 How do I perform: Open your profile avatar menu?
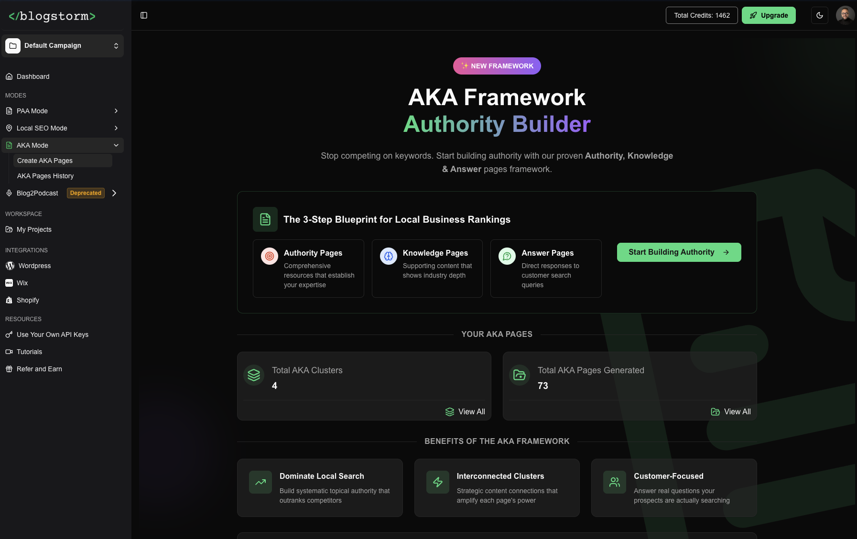tap(845, 15)
